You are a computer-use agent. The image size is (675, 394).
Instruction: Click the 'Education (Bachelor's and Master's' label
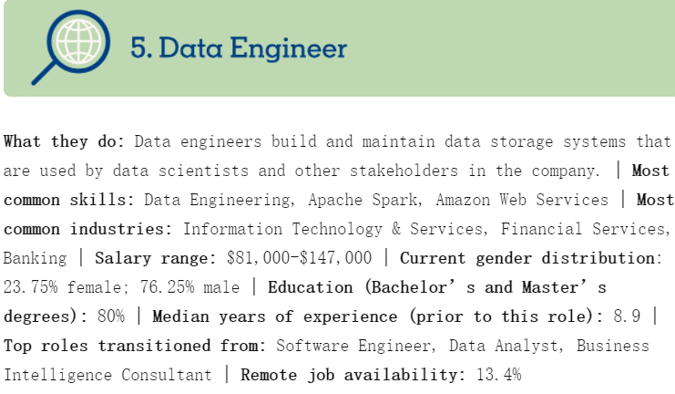437,287
